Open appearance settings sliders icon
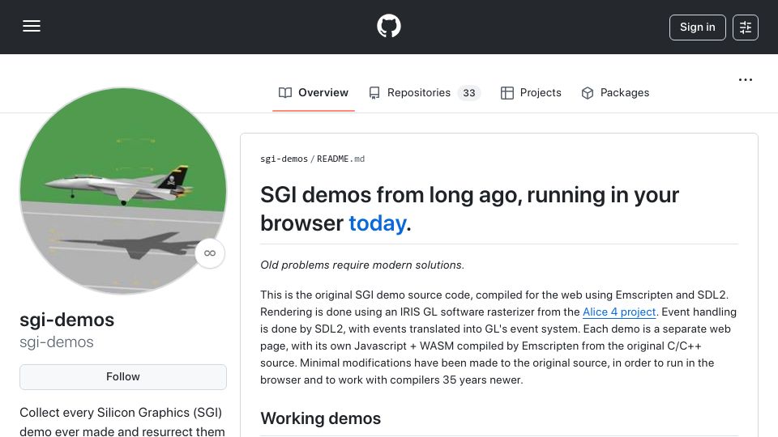Viewport: 778px width, 437px height. point(746,28)
